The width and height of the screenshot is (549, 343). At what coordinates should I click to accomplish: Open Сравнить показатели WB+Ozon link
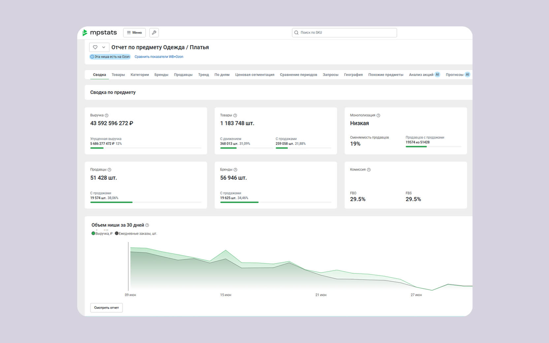pos(159,57)
